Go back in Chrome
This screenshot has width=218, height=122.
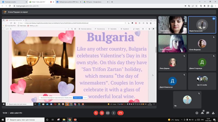click(x=2, y=6)
